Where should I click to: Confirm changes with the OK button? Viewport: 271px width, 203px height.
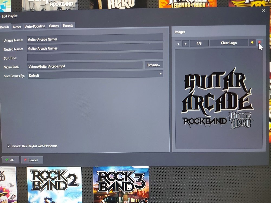[11, 160]
